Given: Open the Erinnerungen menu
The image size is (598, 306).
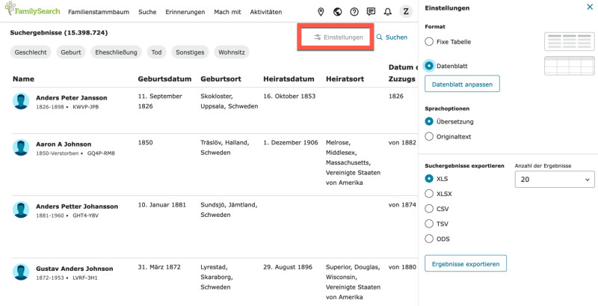Looking at the screenshot, I should click(185, 12).
